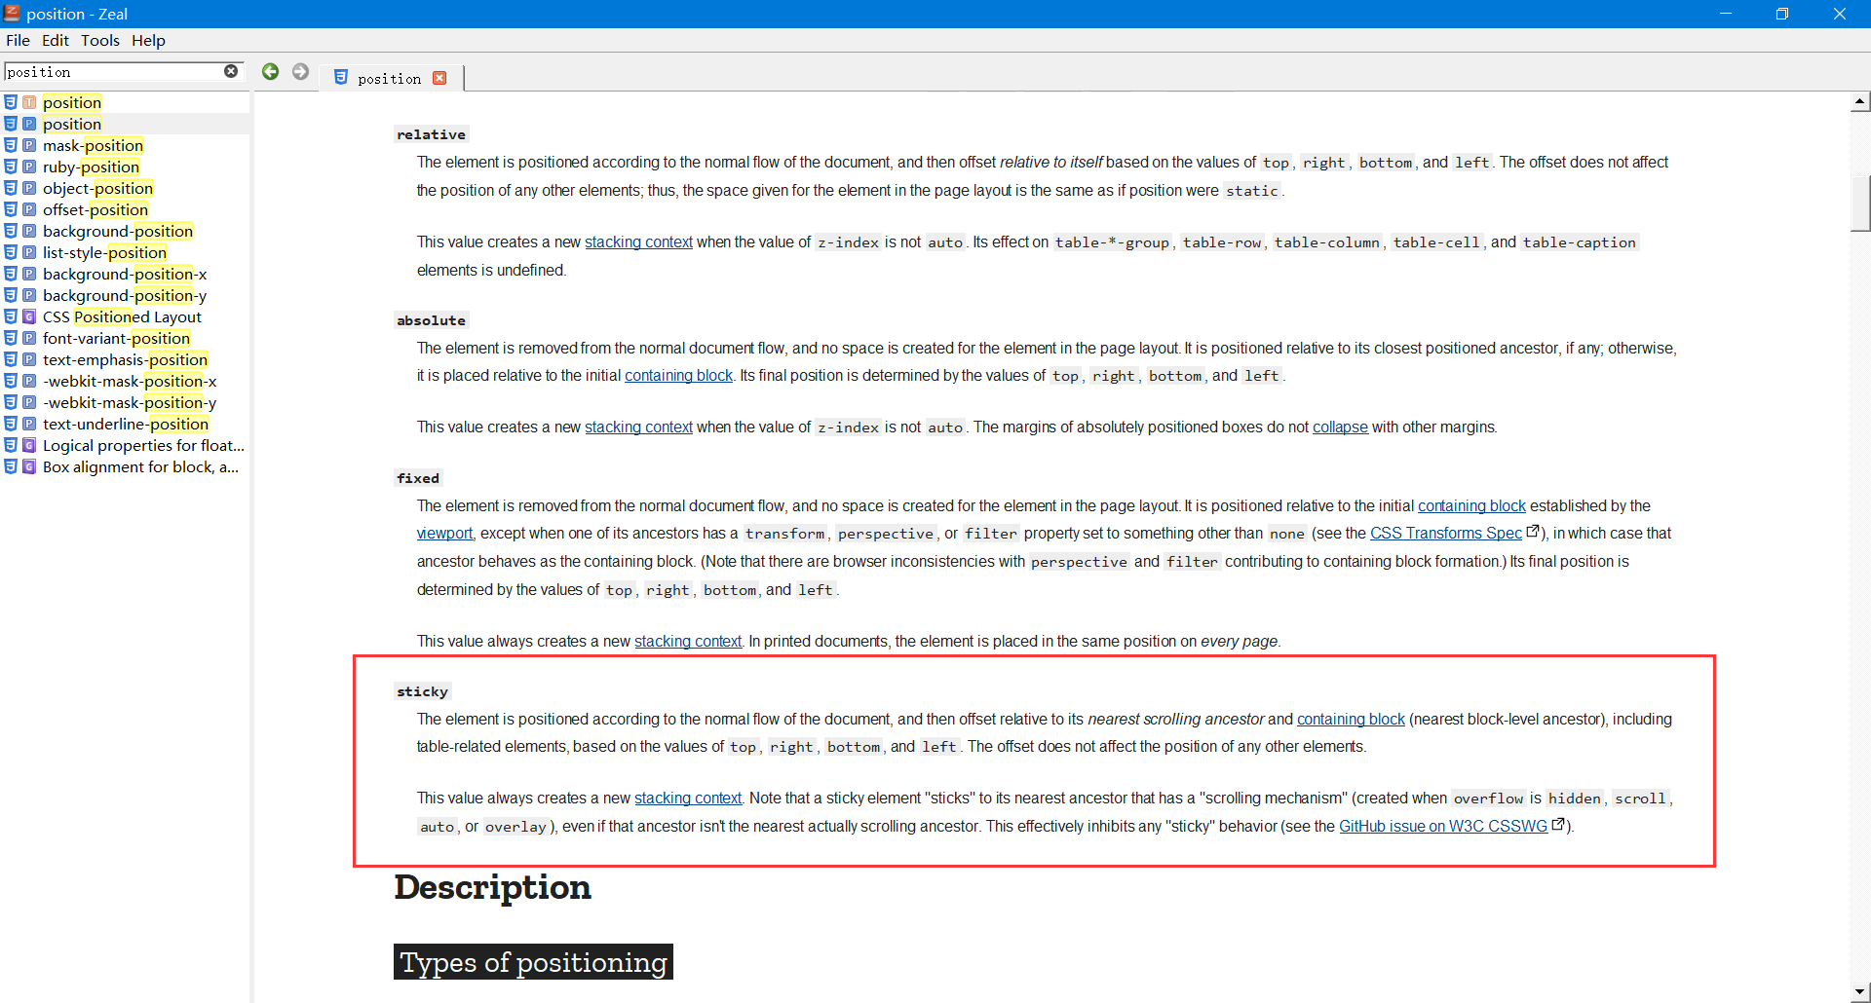This screenshot has height=1003, width=1871.
Task: Go back with the green back arrow
Action: tap(271, 72)
